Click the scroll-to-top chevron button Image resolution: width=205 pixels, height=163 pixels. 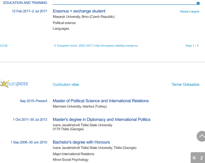coord(201,136)
